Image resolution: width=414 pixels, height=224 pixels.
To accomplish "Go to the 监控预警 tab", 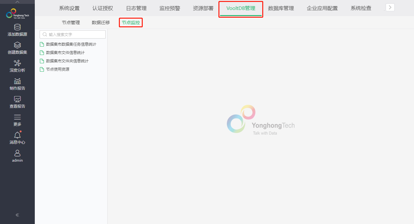I will point(170,8).
